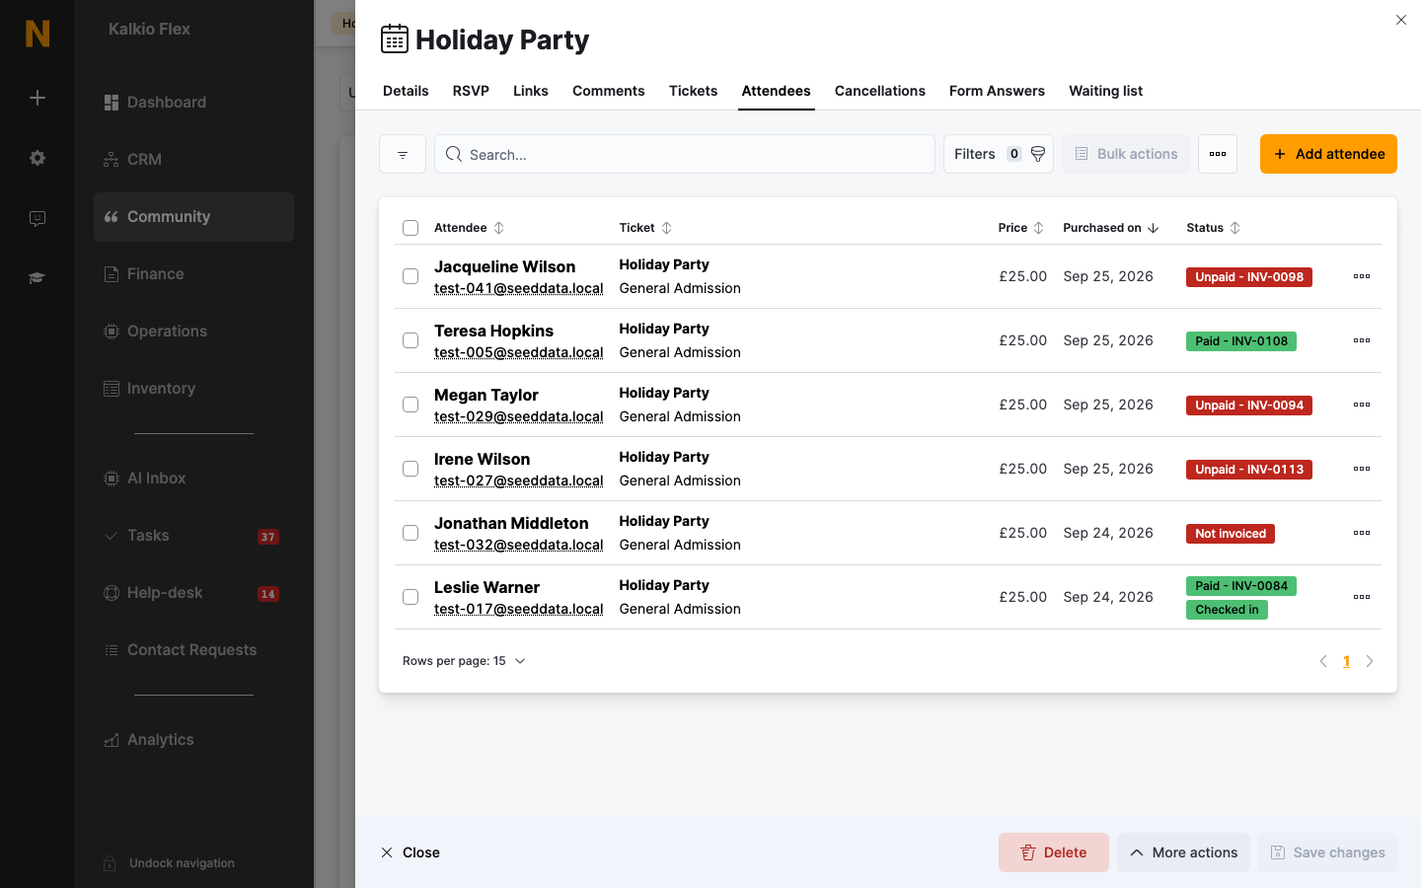Tick the checkbox for Leslie Warner
This screenshot has width=1421, height=888.
[411, 597]
